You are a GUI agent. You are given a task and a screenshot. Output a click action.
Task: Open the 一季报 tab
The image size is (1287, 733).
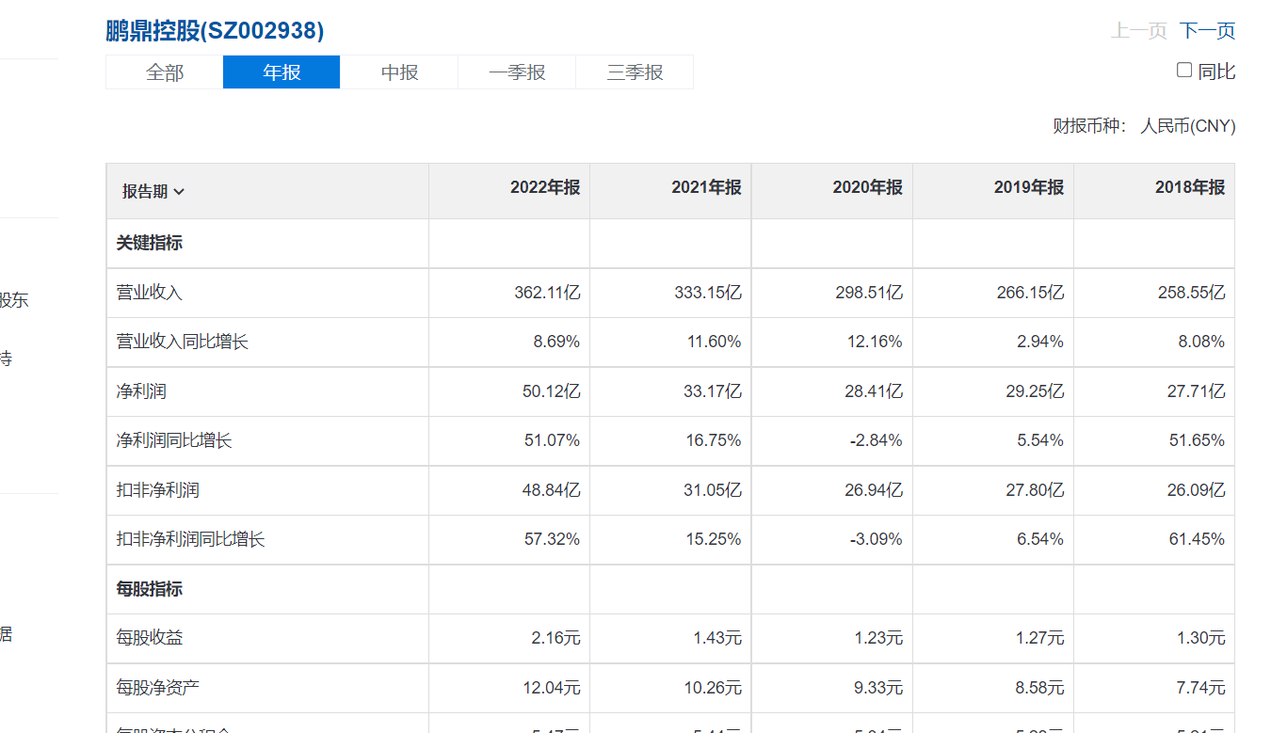[x=517, y=72]
